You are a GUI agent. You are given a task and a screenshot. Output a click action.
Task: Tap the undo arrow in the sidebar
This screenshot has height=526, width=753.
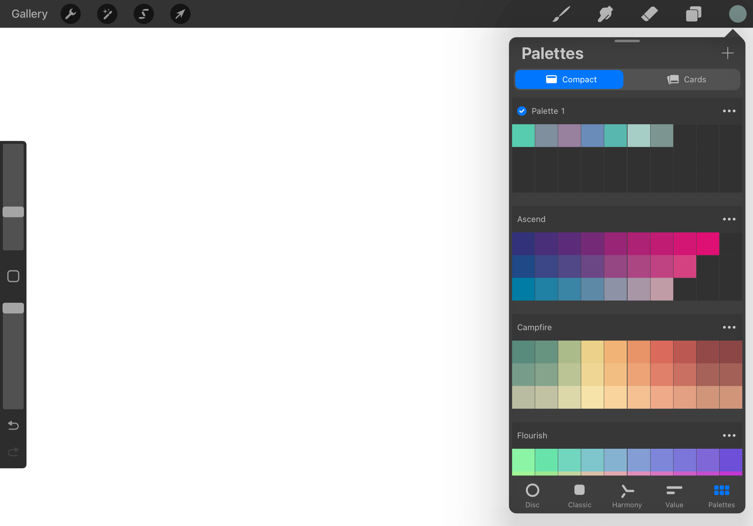[13, 425]
